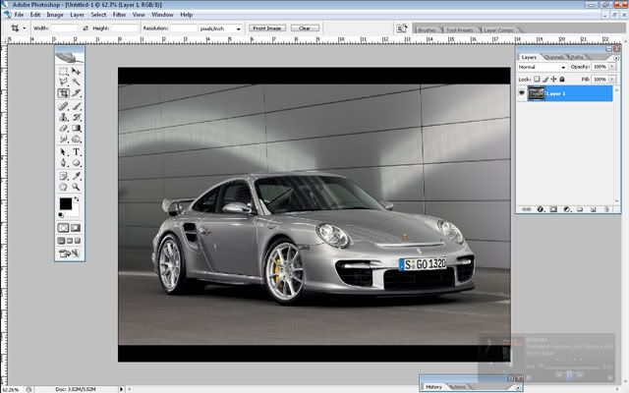The image size is (629, 393).
Task: Select the Polygonal Lasso tool
Action: [x=63, y=83]
